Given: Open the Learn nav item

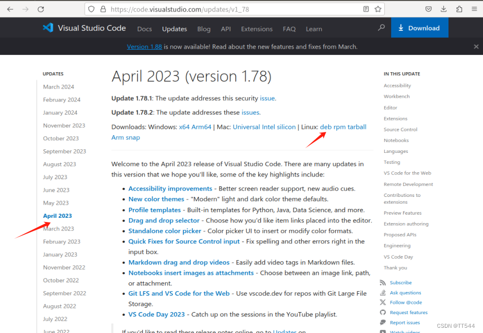Looking at the screenshot, I should tap(314, 29).
